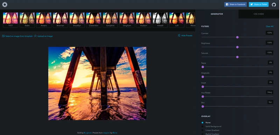Click the app logo aperture icon

[5, 5]
